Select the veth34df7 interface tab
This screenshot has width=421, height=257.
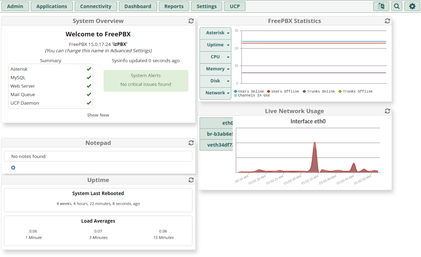tap(216, 145)
